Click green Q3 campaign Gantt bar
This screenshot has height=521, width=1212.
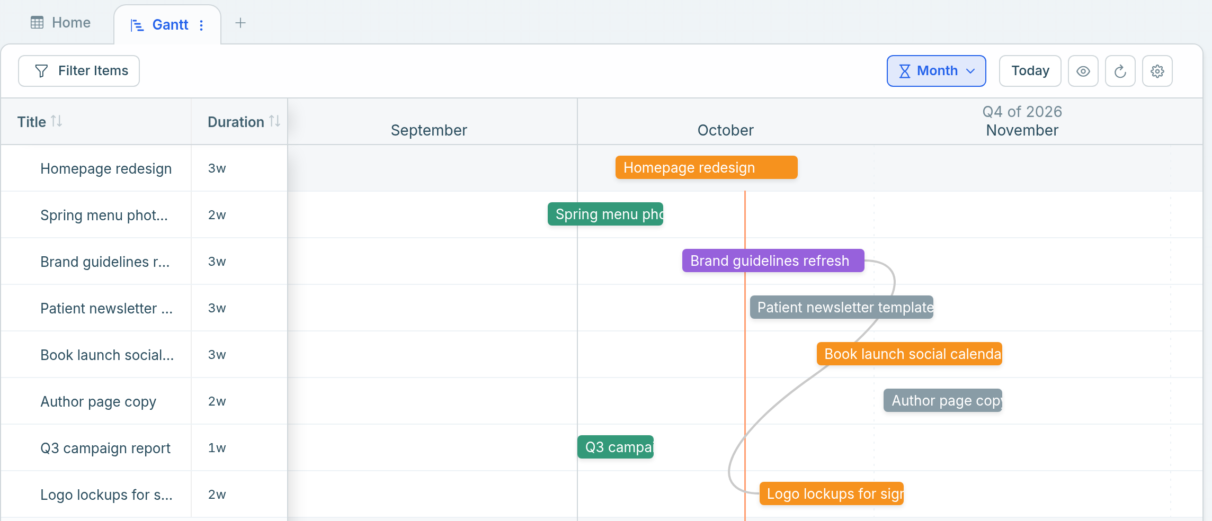point(615,447)
